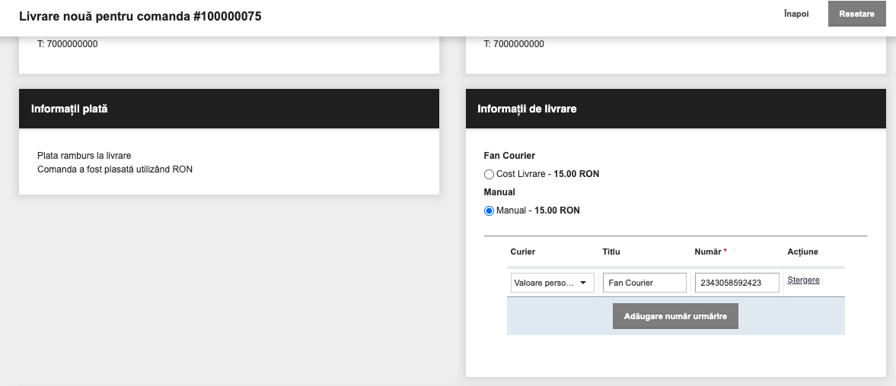This screenshot has width=896, height=386.
Task: Focus the tracking number field 2343058592423
Action: click(737, 282)
